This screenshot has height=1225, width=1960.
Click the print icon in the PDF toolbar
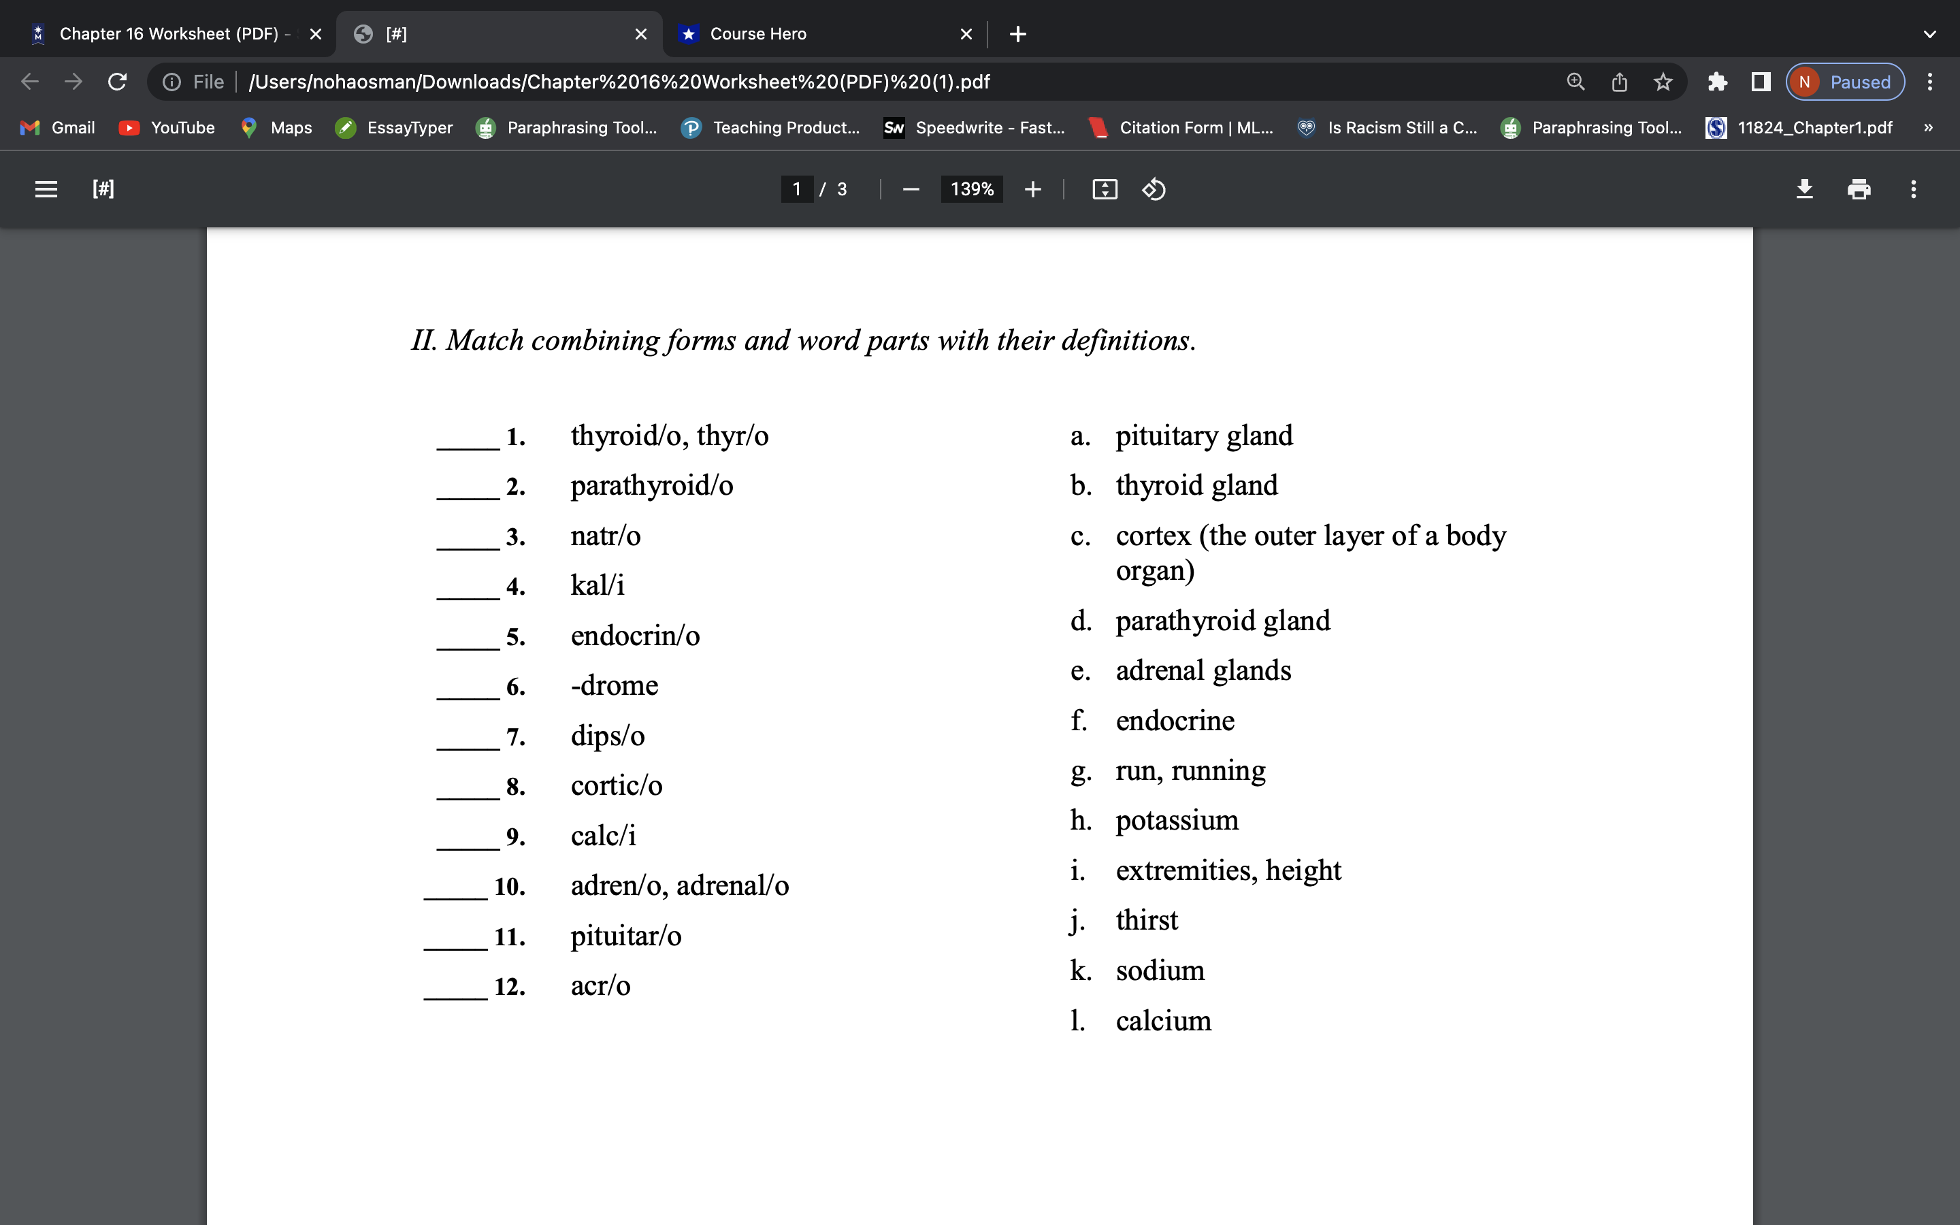pos(1859,189)
